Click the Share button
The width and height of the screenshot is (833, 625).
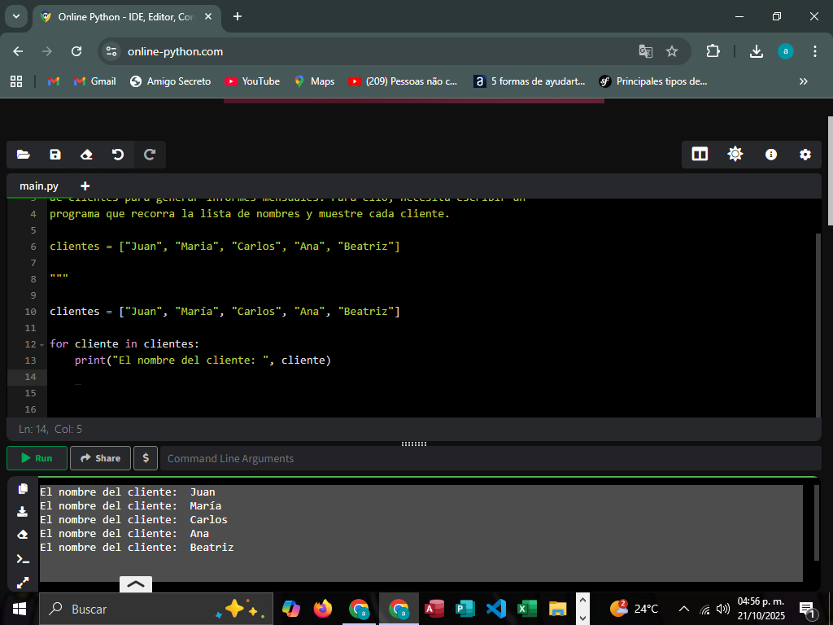pyautogui.click(x=100, y=458)
